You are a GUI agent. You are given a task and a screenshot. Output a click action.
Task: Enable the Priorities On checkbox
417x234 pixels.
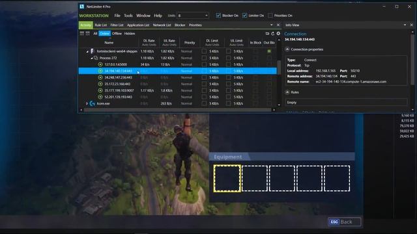coord(270,16)
